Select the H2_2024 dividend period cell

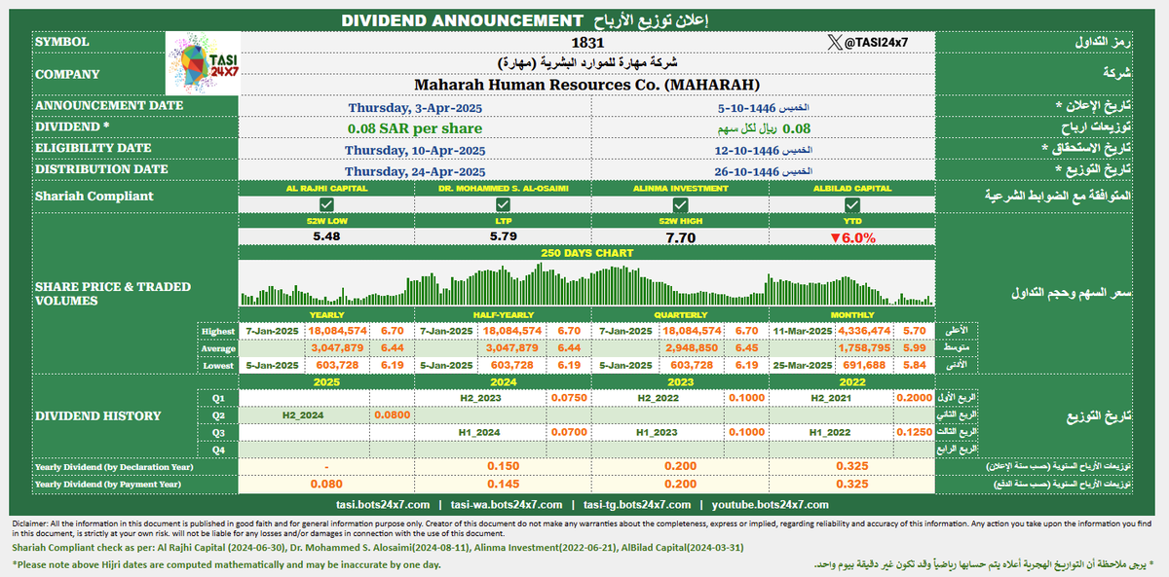pos(303,415)
